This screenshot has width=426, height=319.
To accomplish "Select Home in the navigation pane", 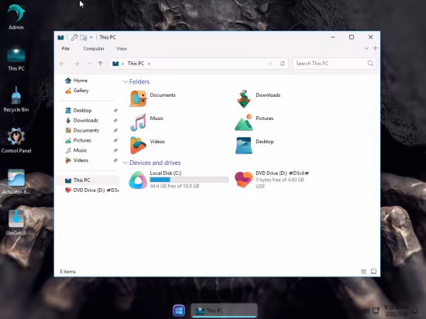I will pos(77,81).
